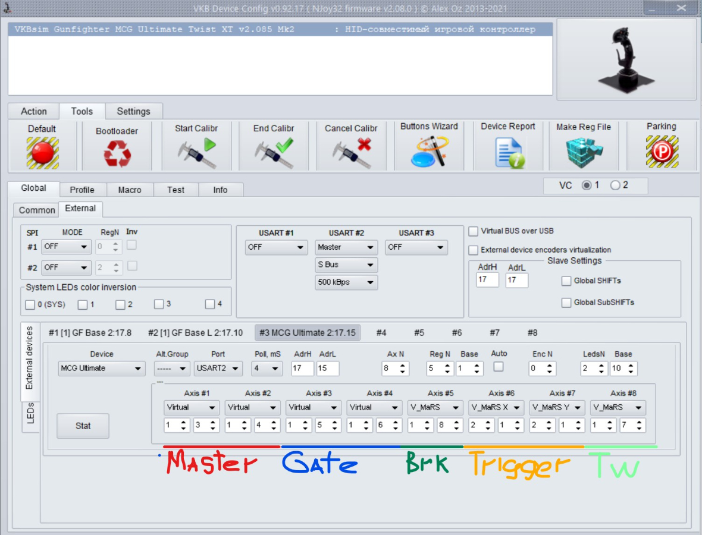Select external device slot #4

(381, 333)
